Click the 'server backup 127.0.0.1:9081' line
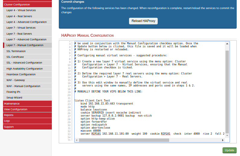The image size is (240, 156). 116,116
